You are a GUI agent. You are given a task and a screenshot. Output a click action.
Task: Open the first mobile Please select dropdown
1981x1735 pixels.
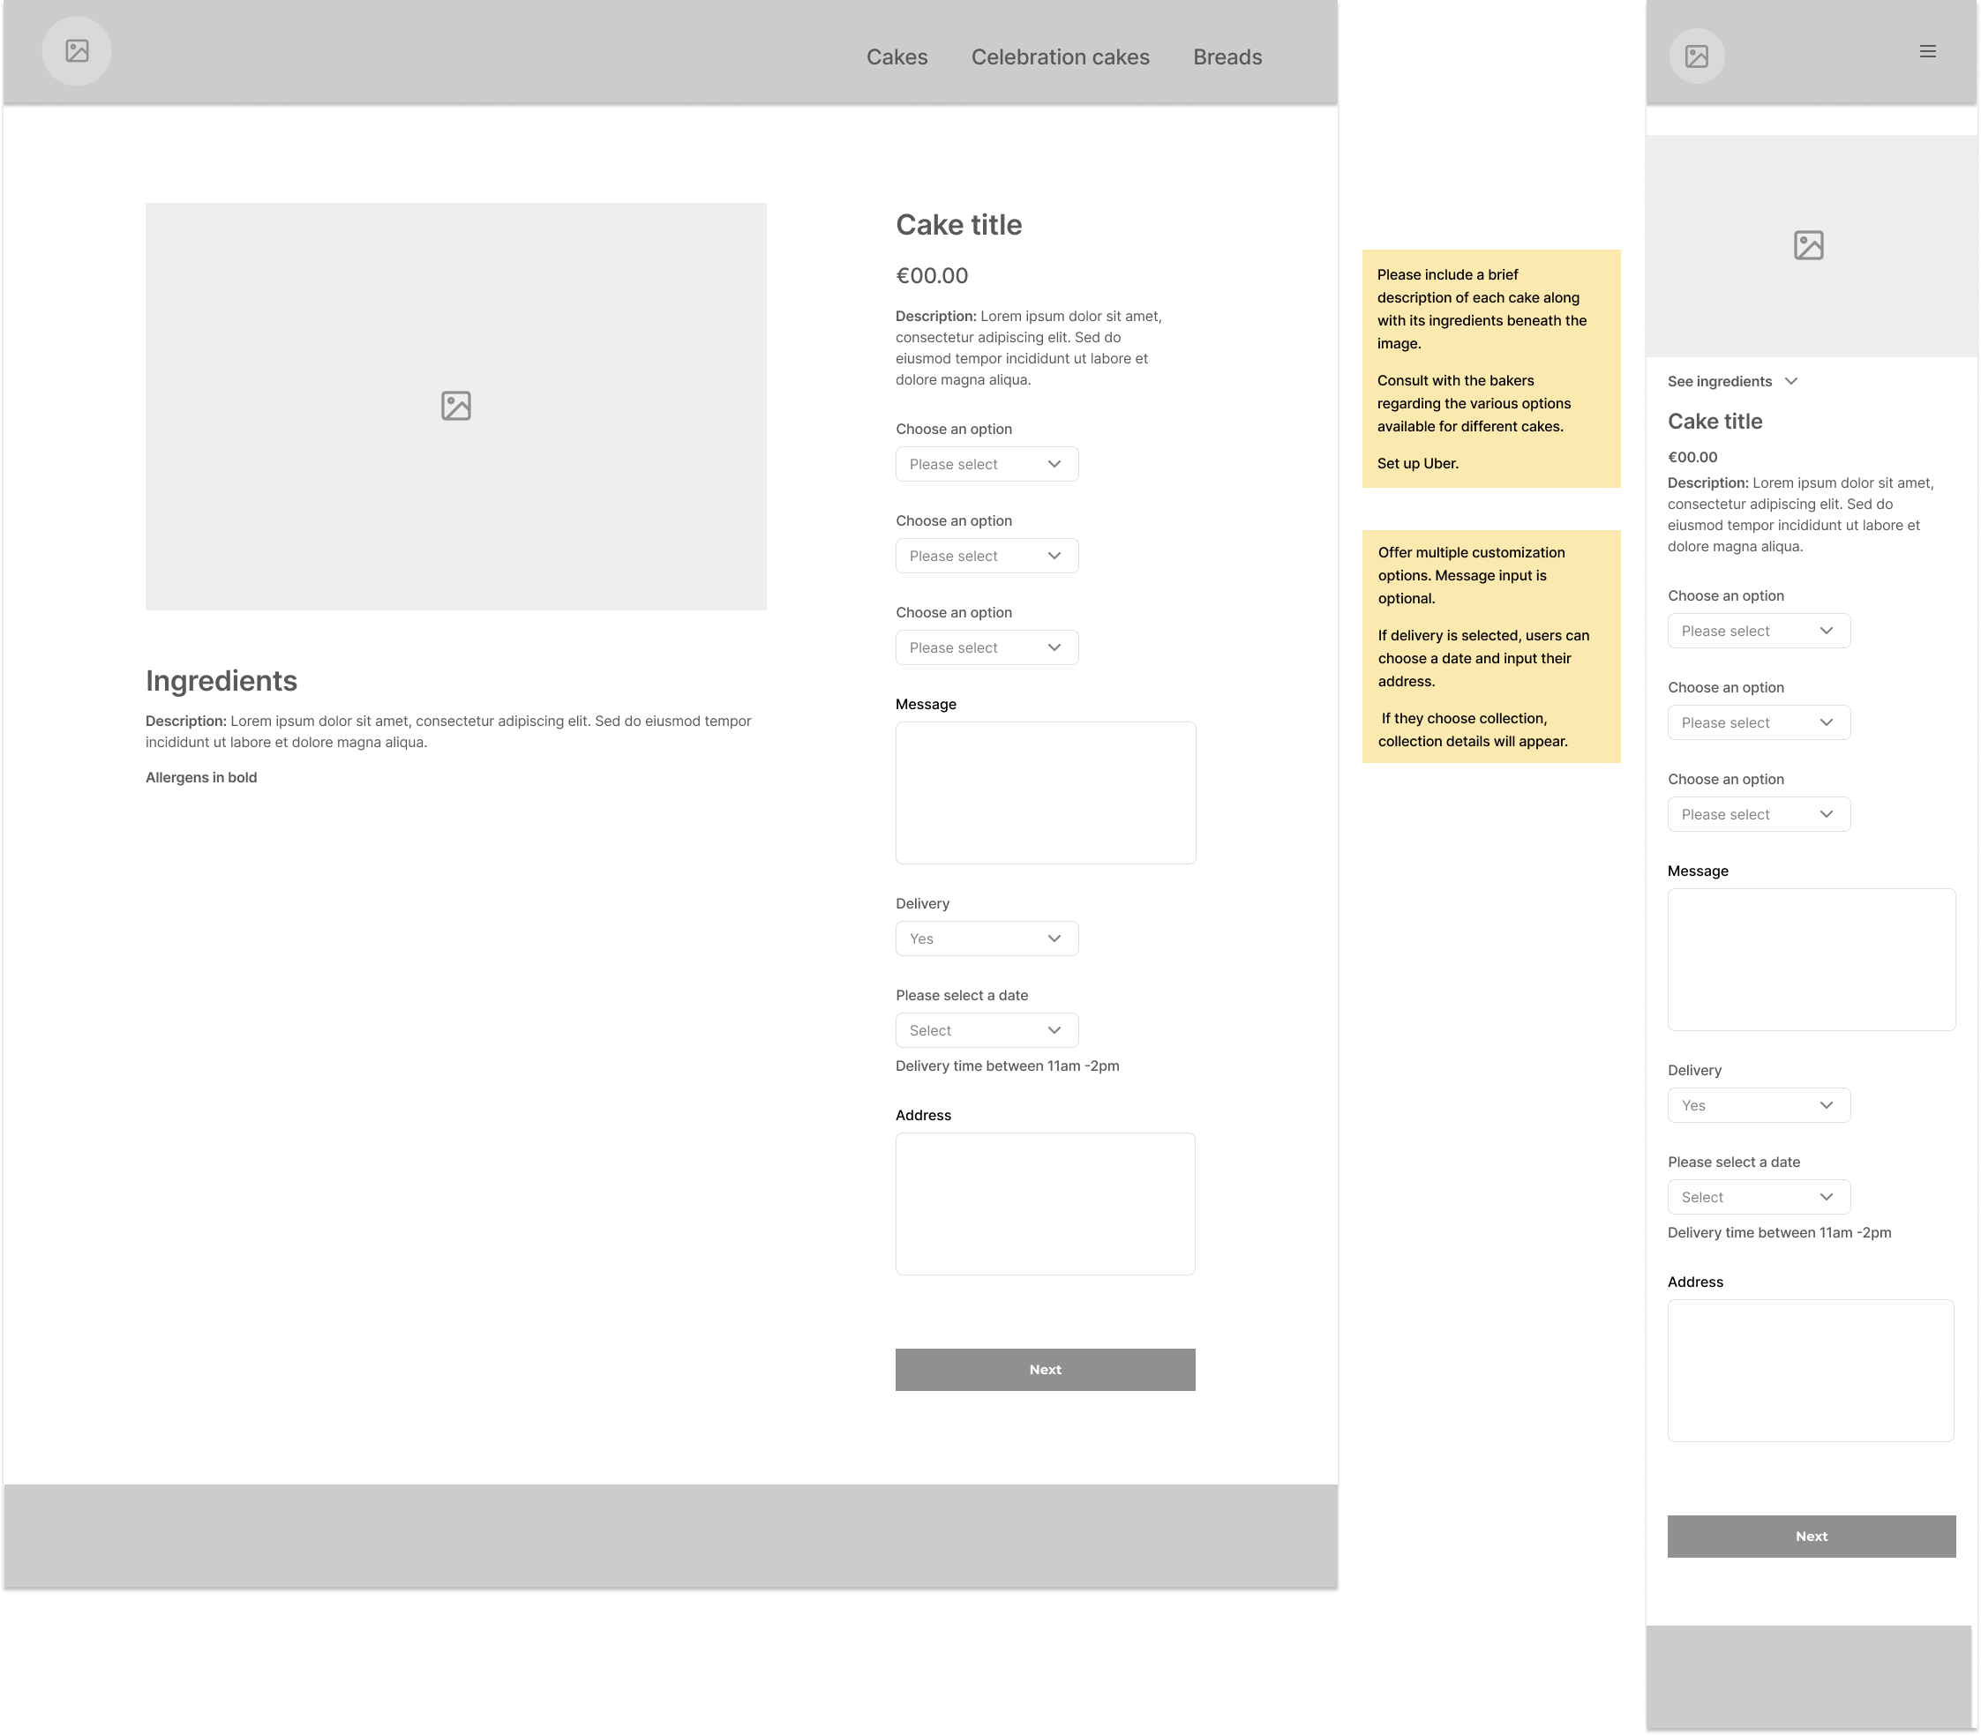point(1759,632)
